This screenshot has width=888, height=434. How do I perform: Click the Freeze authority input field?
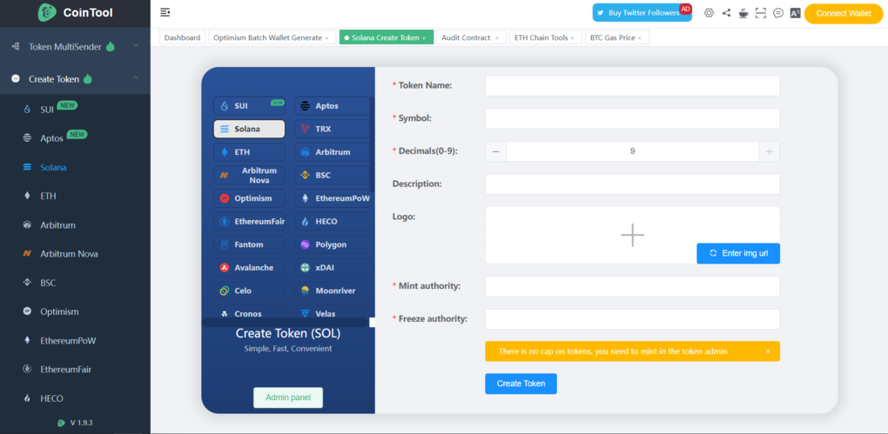[x=633, y=319]
